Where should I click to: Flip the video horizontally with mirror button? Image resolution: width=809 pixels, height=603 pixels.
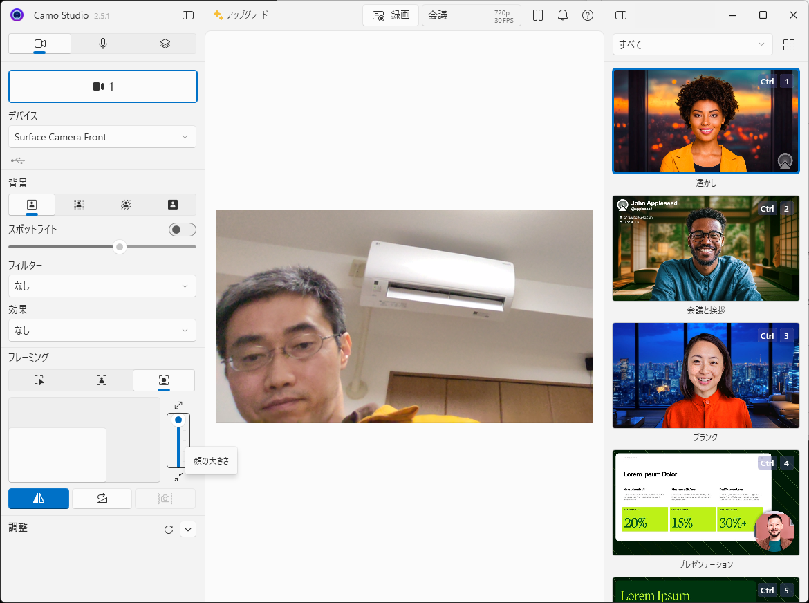click(39, 499)
